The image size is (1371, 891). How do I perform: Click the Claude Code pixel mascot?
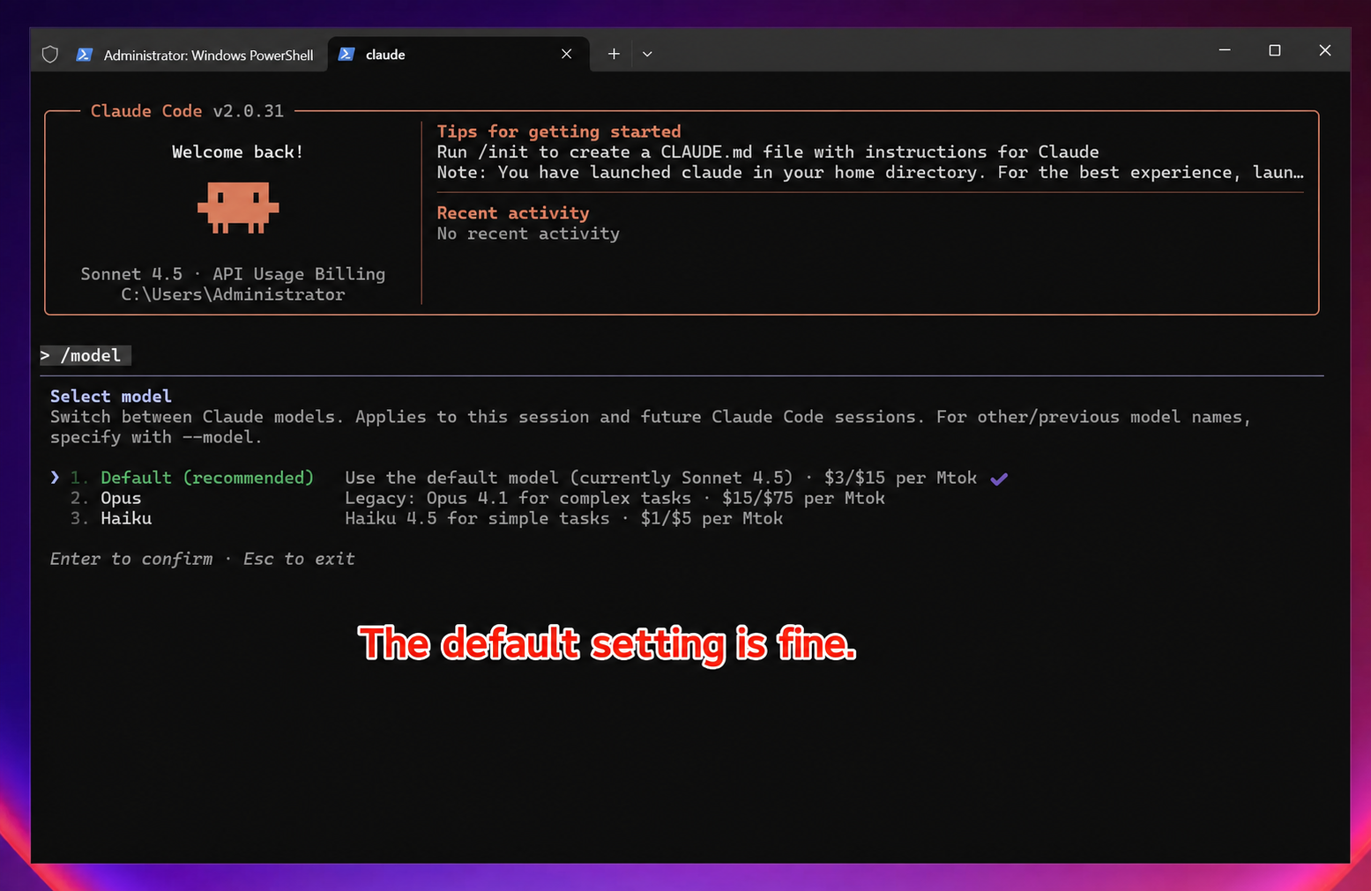(238, 207)
